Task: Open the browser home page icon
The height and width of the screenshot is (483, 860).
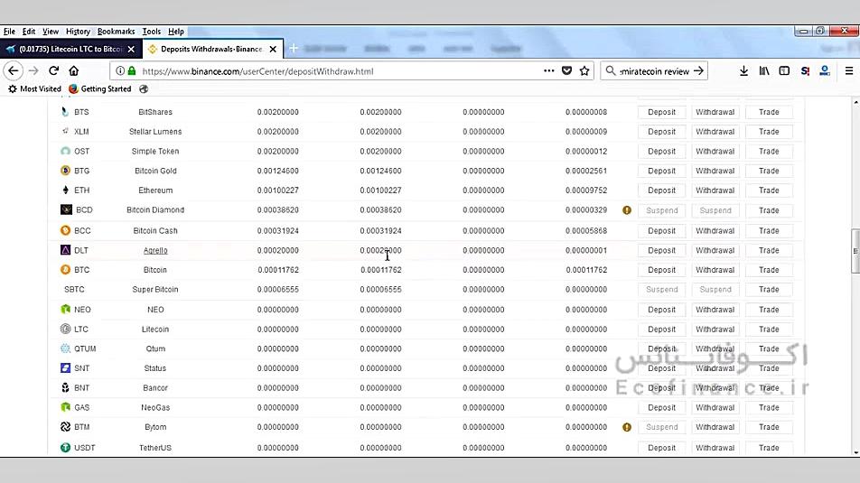Action: click(73, 70)
